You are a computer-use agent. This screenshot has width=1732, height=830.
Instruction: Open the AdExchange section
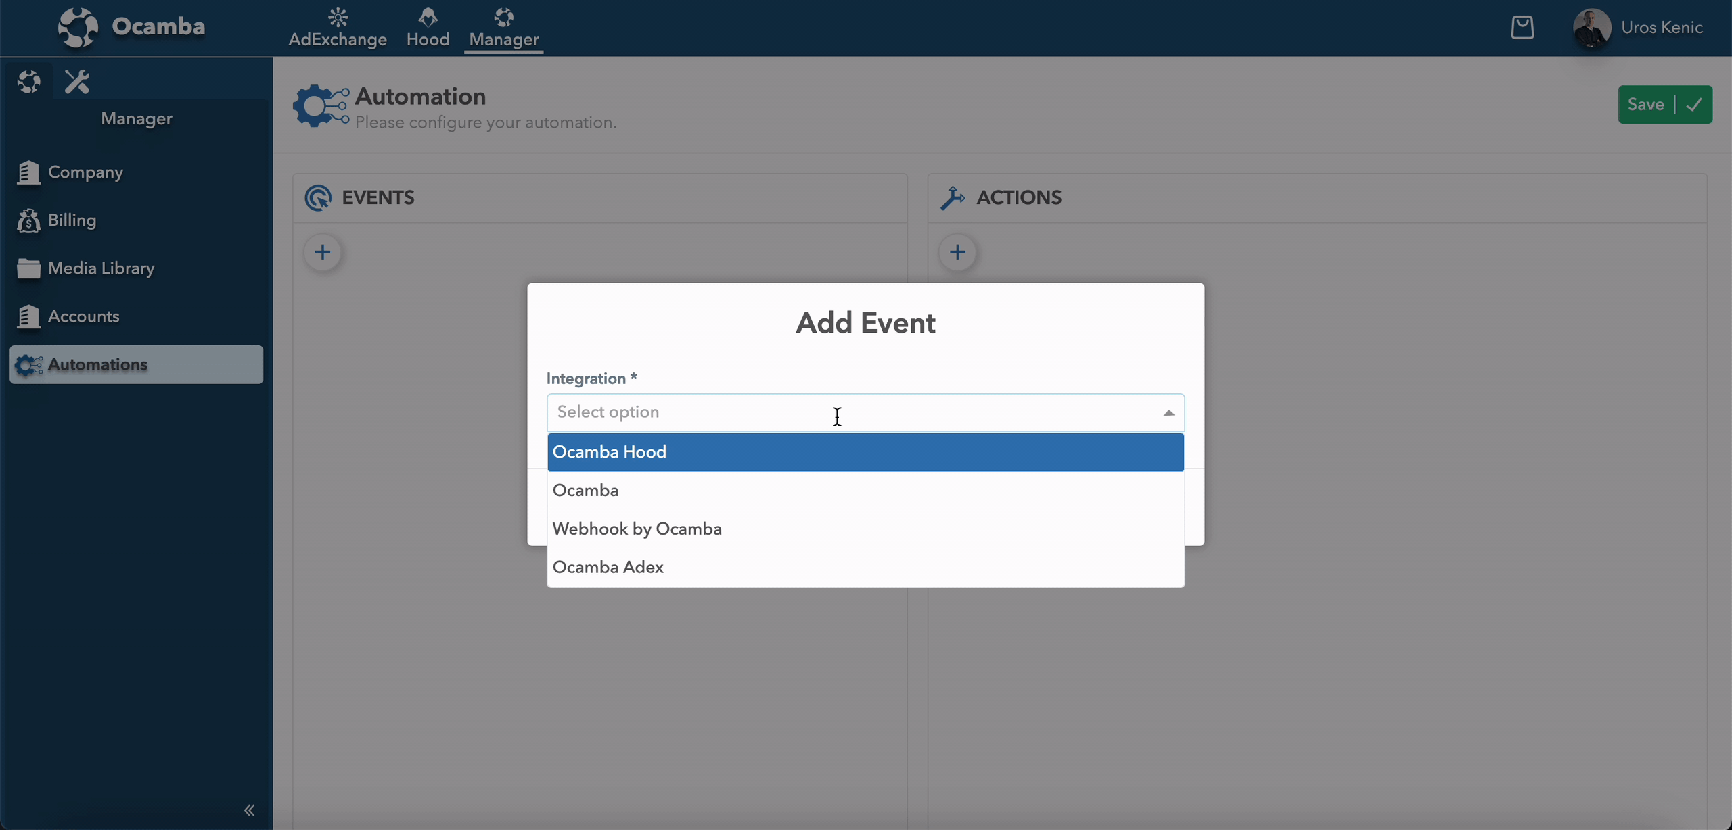coord(338,28)
